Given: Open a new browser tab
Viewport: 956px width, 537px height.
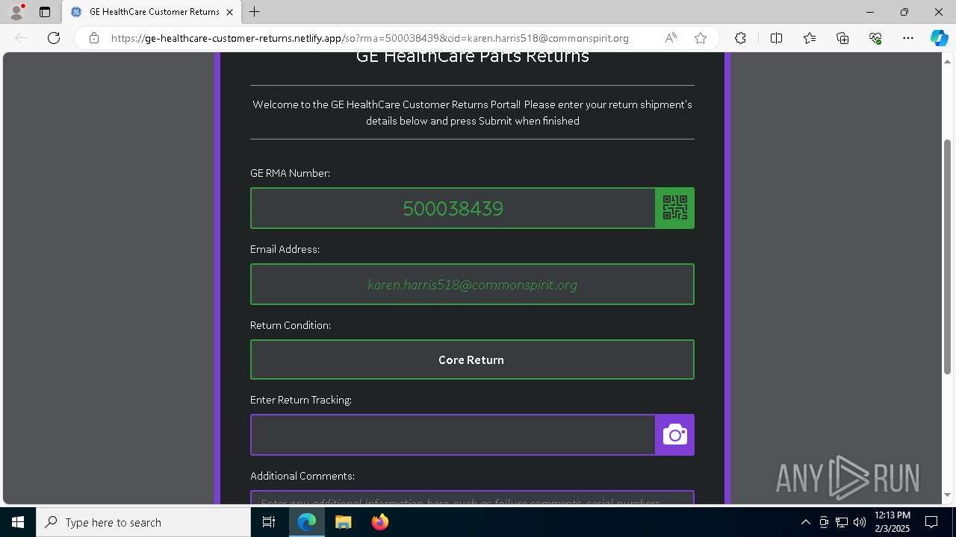Looking at the screenshot, I should 255,12.
